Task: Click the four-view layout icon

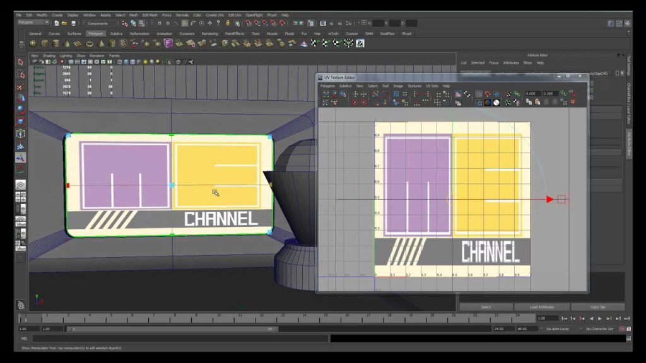Action: click(x=21, y=197)
